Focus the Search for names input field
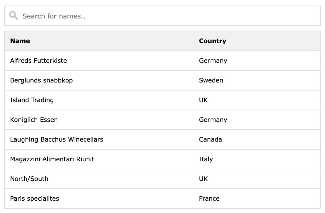 (x=162, y=16)
